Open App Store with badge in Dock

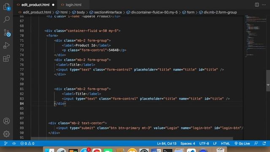pos(85,150)
